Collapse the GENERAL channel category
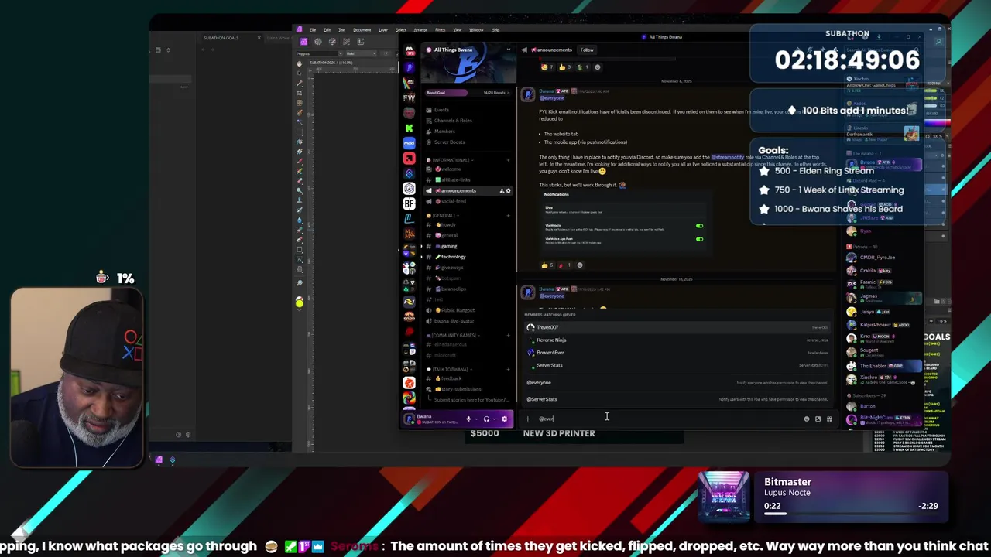The height and width of the screenshot is (557, 991). coord(444,216)
